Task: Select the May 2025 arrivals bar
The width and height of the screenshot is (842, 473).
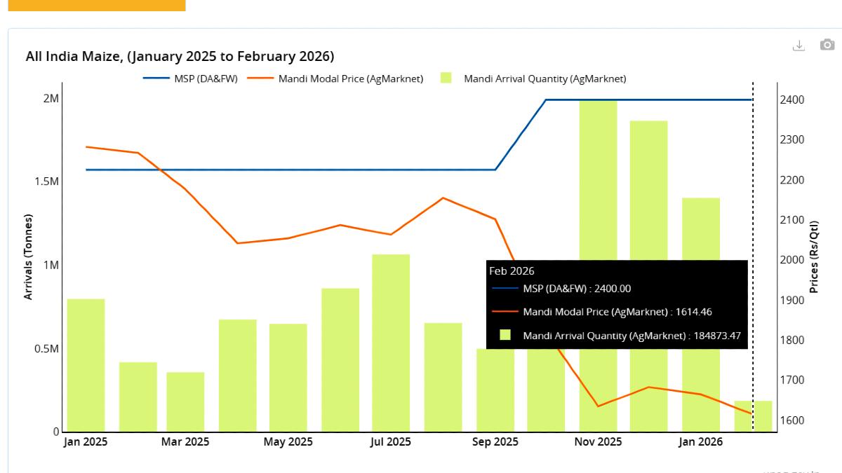Action: [x=288, y=378]
